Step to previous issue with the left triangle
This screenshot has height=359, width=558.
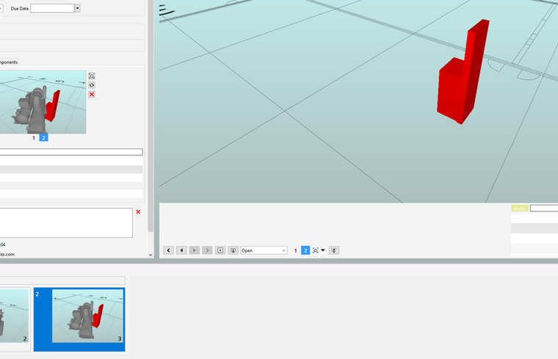pos(181,250)
